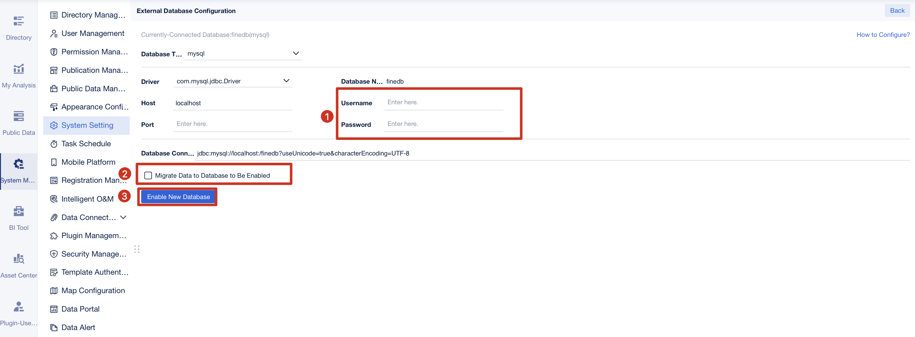Open the Directory module icon
Screen dimensions: 915x337
(18, 21)
